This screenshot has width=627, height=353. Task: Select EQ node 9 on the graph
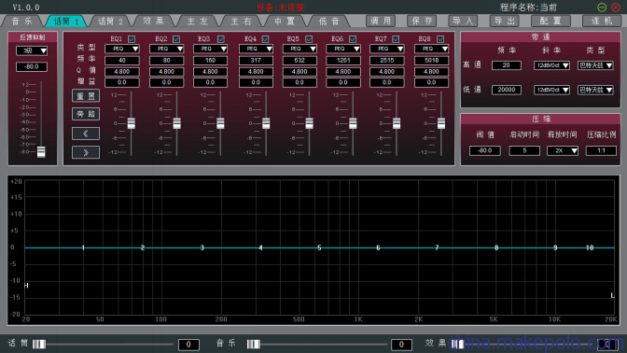[x=555, y=247]
